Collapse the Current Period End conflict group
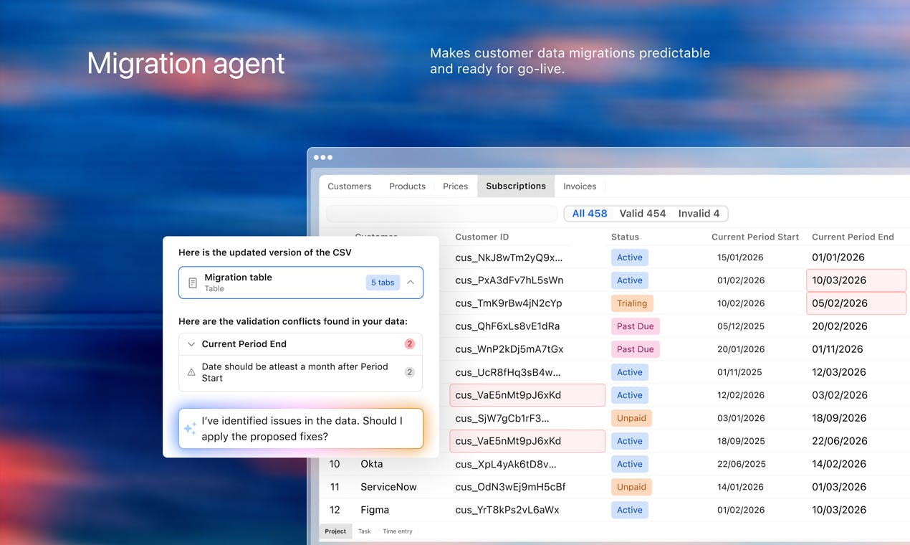The image size is (910, 545). (x=191, y=344)
